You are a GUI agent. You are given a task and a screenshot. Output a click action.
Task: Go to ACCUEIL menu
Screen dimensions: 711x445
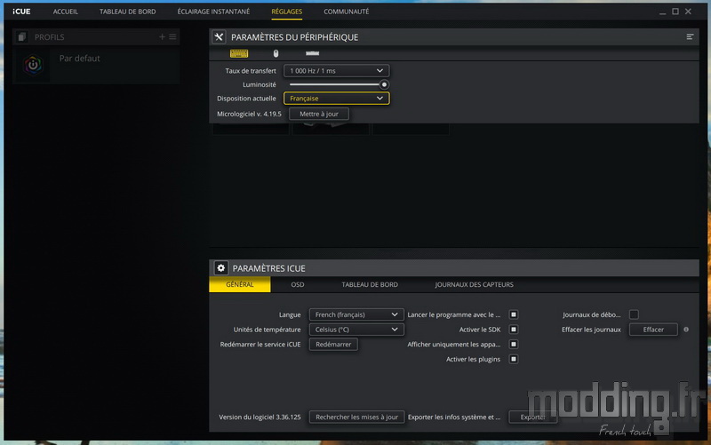tap(65, 12)
